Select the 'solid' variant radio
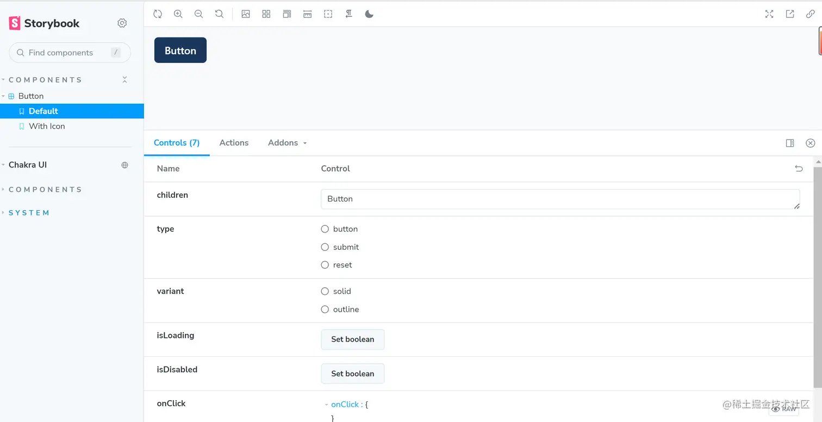 click(325, 291)
